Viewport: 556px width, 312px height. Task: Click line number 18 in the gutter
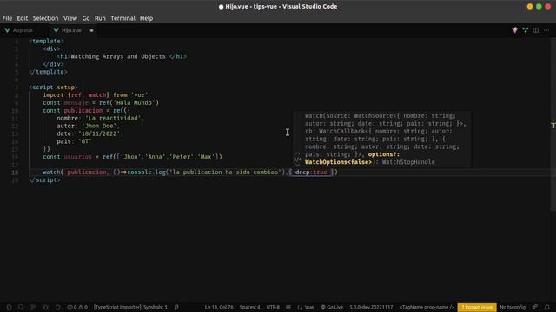tap(15, 172)
